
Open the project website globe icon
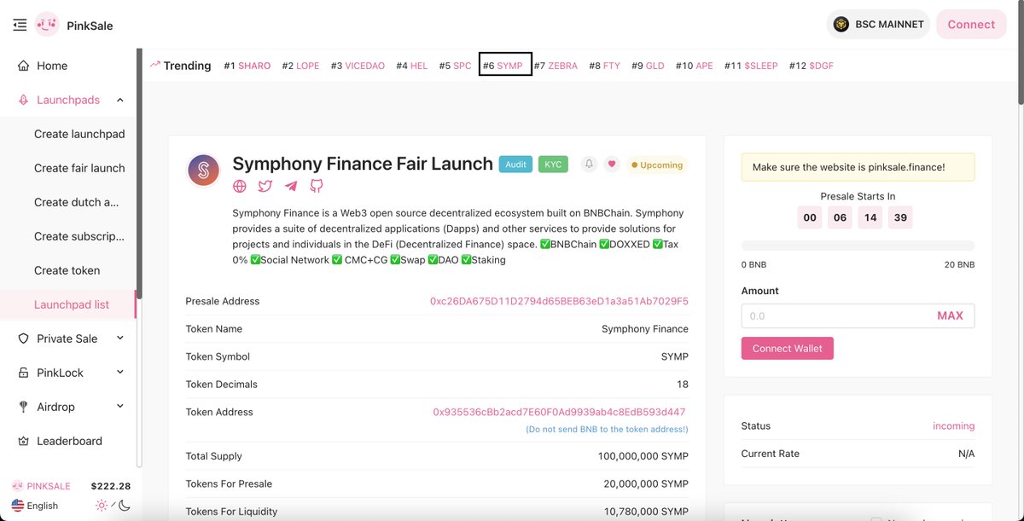(x=240, y=186)
